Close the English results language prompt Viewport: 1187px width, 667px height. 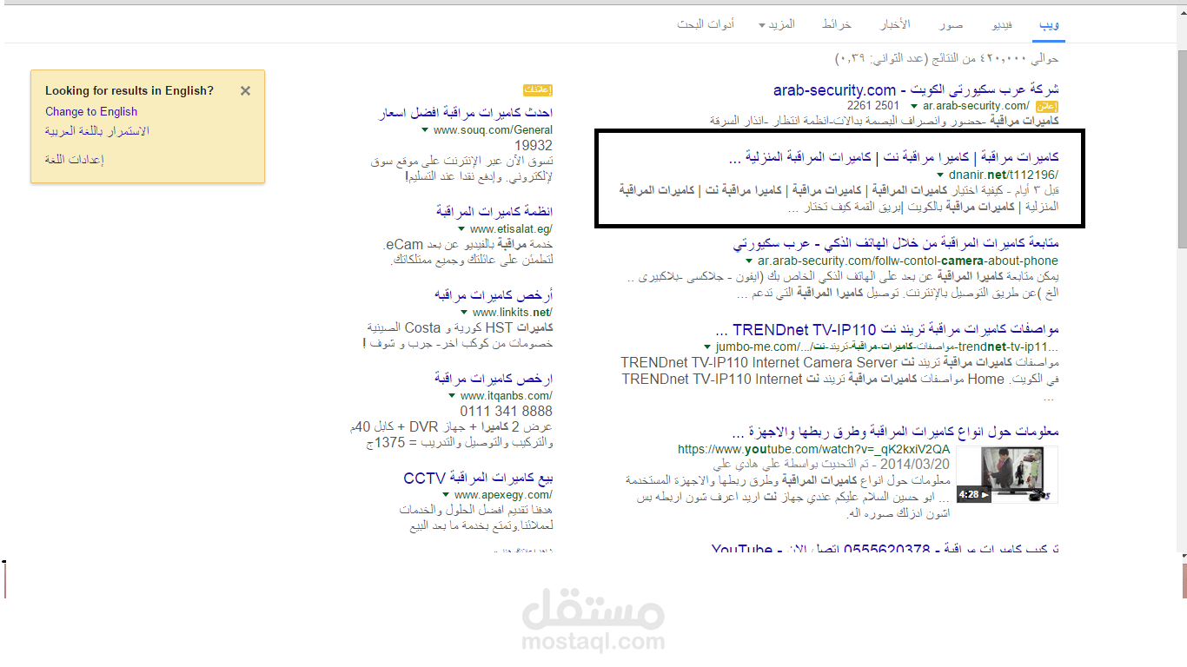point(246,90)
